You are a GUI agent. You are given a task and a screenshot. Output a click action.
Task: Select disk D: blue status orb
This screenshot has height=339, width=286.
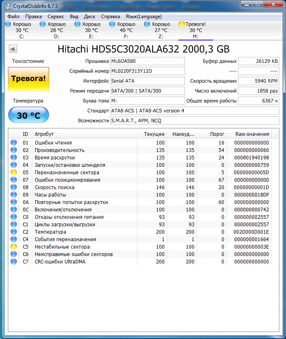point(43,24)
